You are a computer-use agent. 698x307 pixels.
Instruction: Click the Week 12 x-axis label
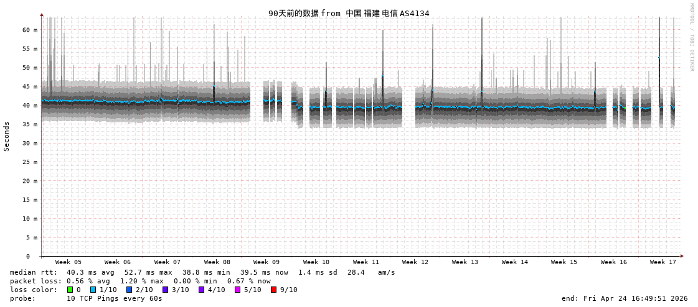click(x=415, y=262)
